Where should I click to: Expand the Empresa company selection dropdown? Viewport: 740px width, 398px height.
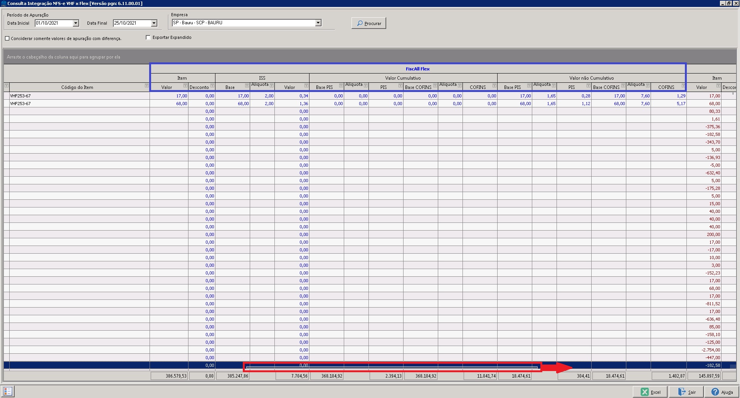point(318,23)
